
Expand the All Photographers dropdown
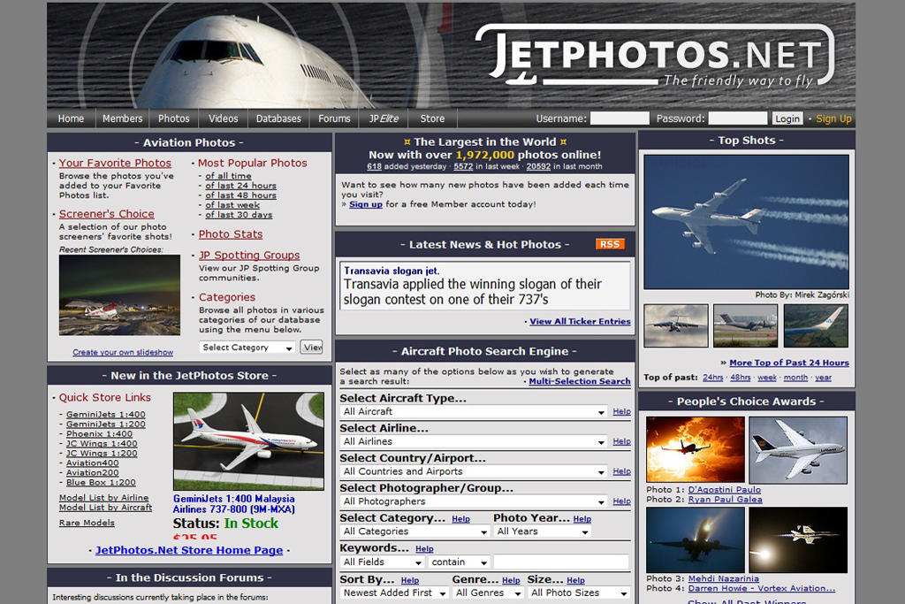click(474, 501)
